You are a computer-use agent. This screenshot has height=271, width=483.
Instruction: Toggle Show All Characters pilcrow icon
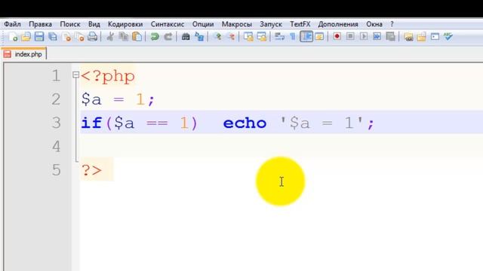tap(292, 37)
